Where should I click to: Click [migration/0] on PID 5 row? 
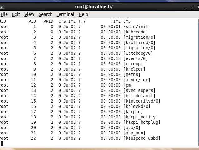pyautogui.click(x=139, y=48)
